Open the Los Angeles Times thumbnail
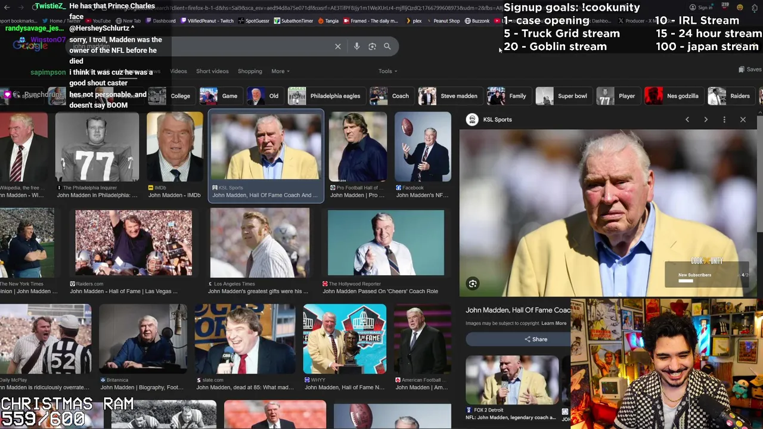The height and width of the screenshot is (429, 763). tap(259, 243)
